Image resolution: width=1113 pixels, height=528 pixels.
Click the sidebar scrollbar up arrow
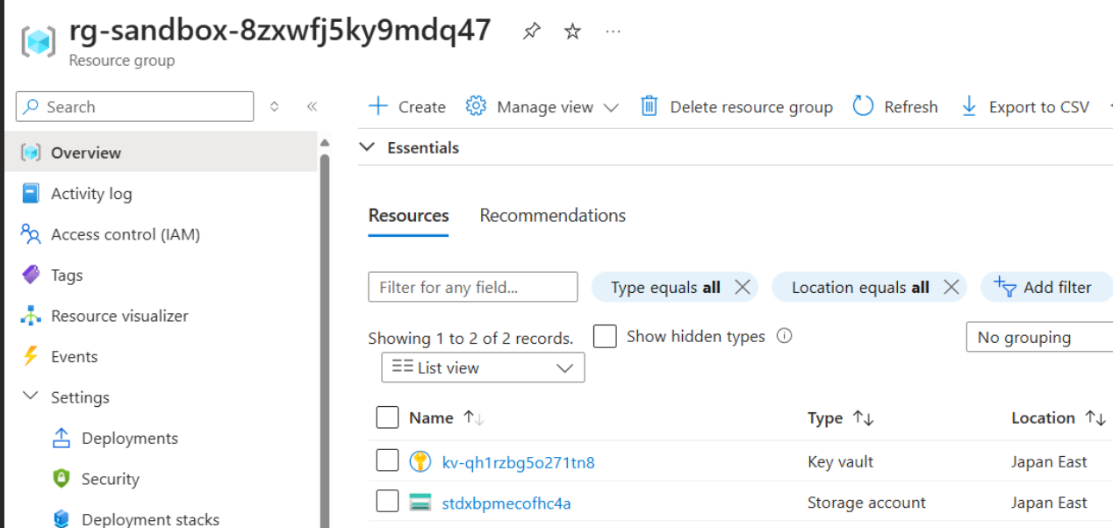tap(325, 143)
